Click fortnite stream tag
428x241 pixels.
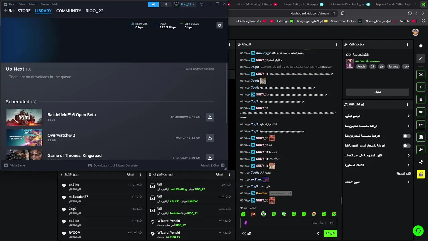393,67
